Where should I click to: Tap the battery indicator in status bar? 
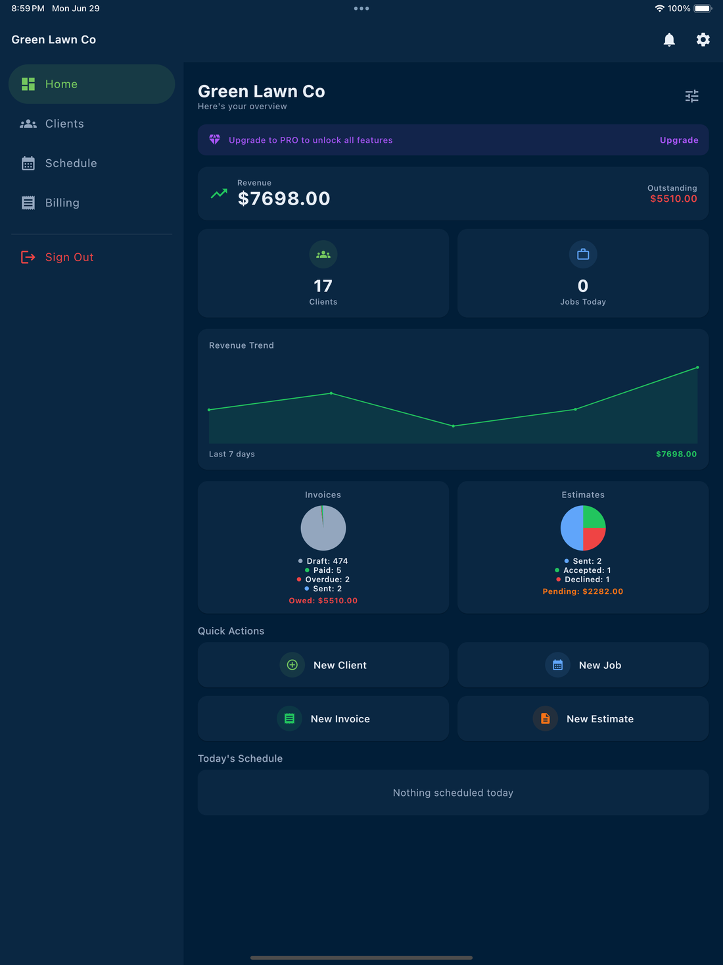pos(703,9)
